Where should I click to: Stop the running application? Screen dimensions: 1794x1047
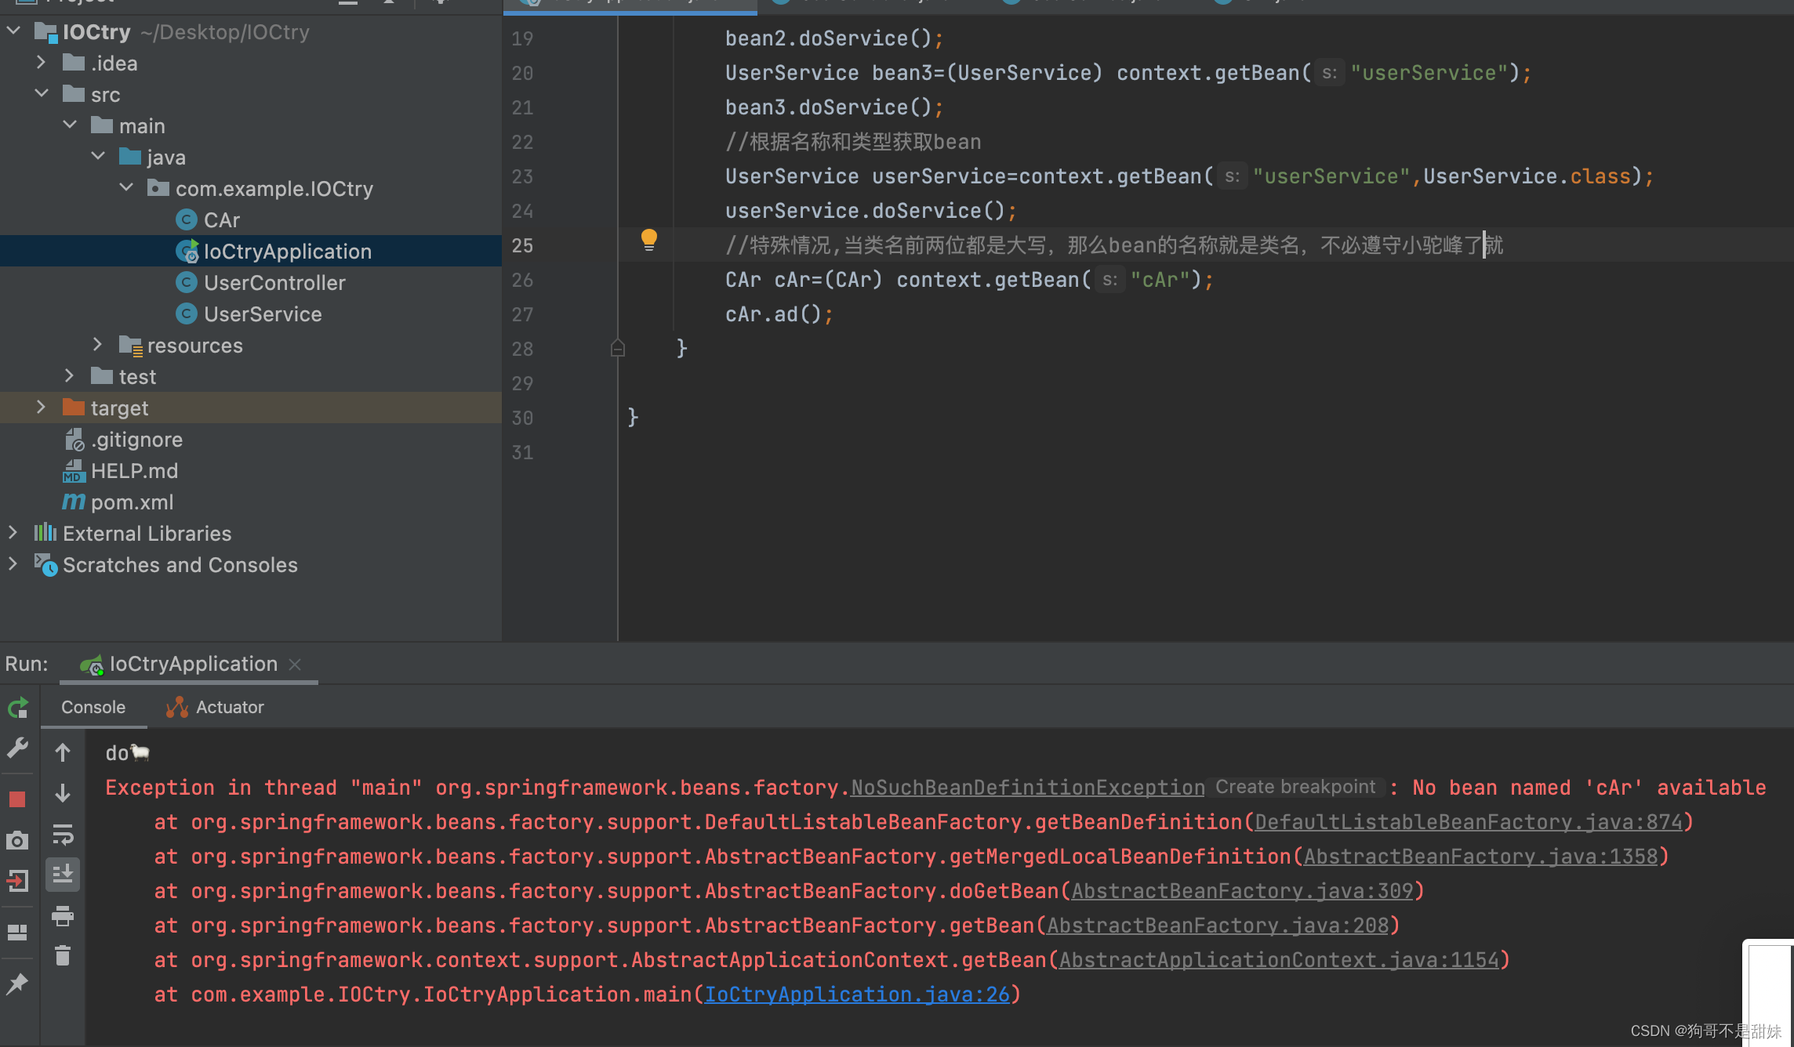[x=16, y=799]
